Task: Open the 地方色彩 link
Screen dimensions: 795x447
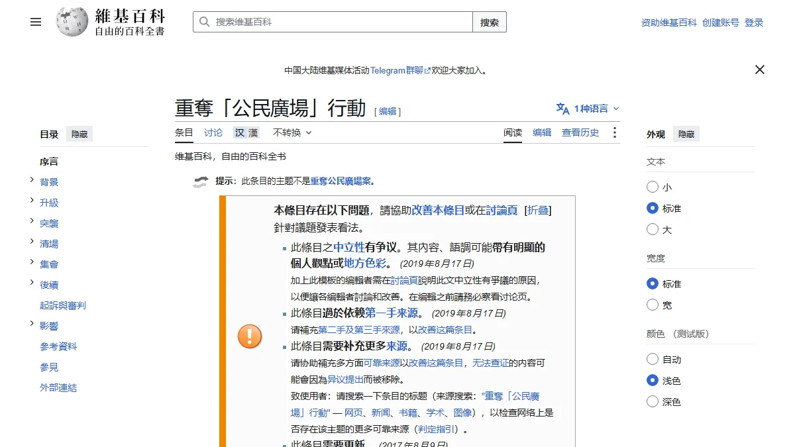Action: pos(365,263)
